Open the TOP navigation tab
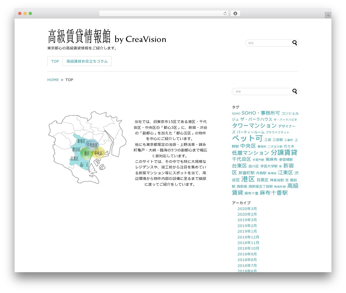Image resolution: width=346 pixels, height=293 pixels. click(x=55, y=61)
